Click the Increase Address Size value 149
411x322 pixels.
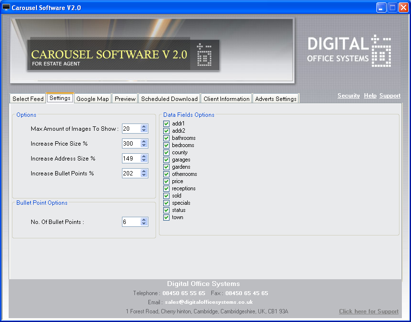[132, 159]
